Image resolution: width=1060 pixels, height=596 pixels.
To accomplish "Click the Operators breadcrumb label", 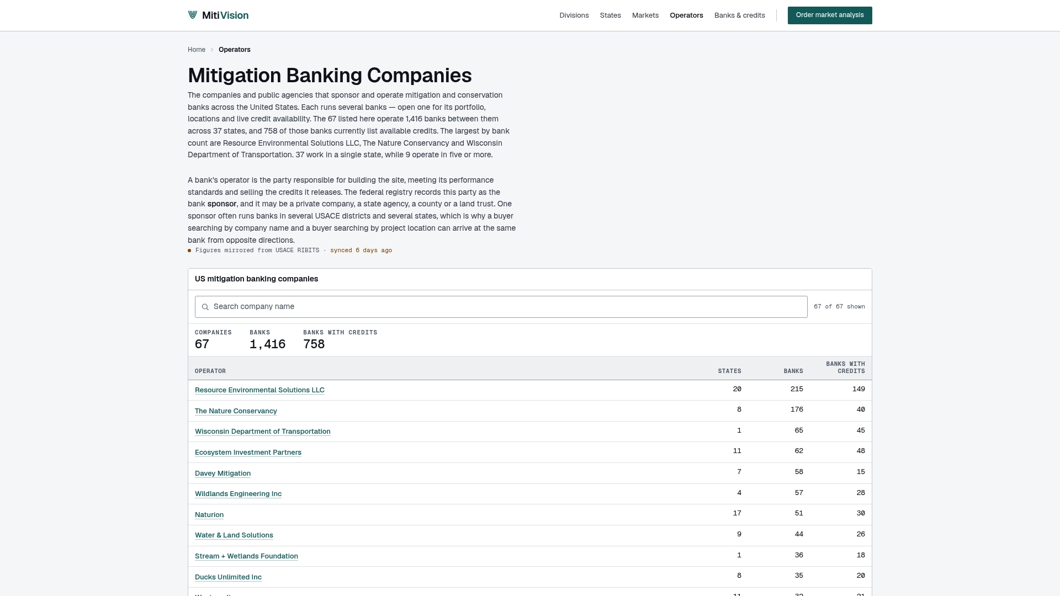I will pyautogui.click(x=234, y=50).
